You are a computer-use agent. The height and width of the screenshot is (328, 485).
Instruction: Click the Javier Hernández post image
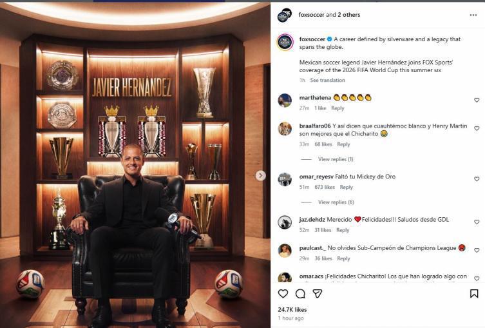click(135, 165)
